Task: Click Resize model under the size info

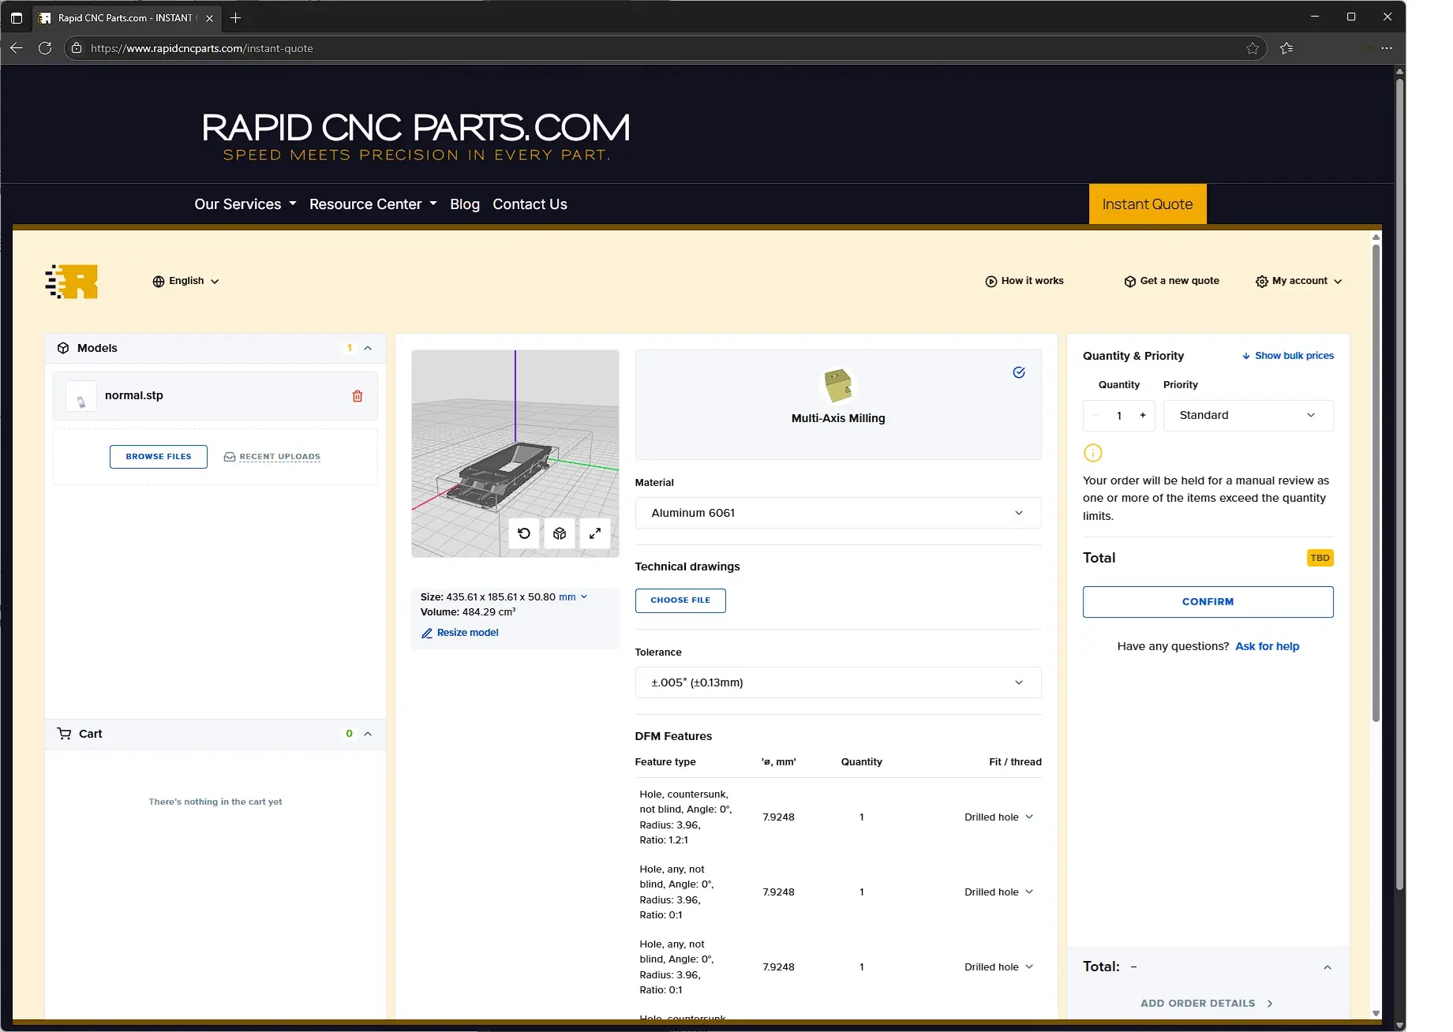Action: coord(467,632)
